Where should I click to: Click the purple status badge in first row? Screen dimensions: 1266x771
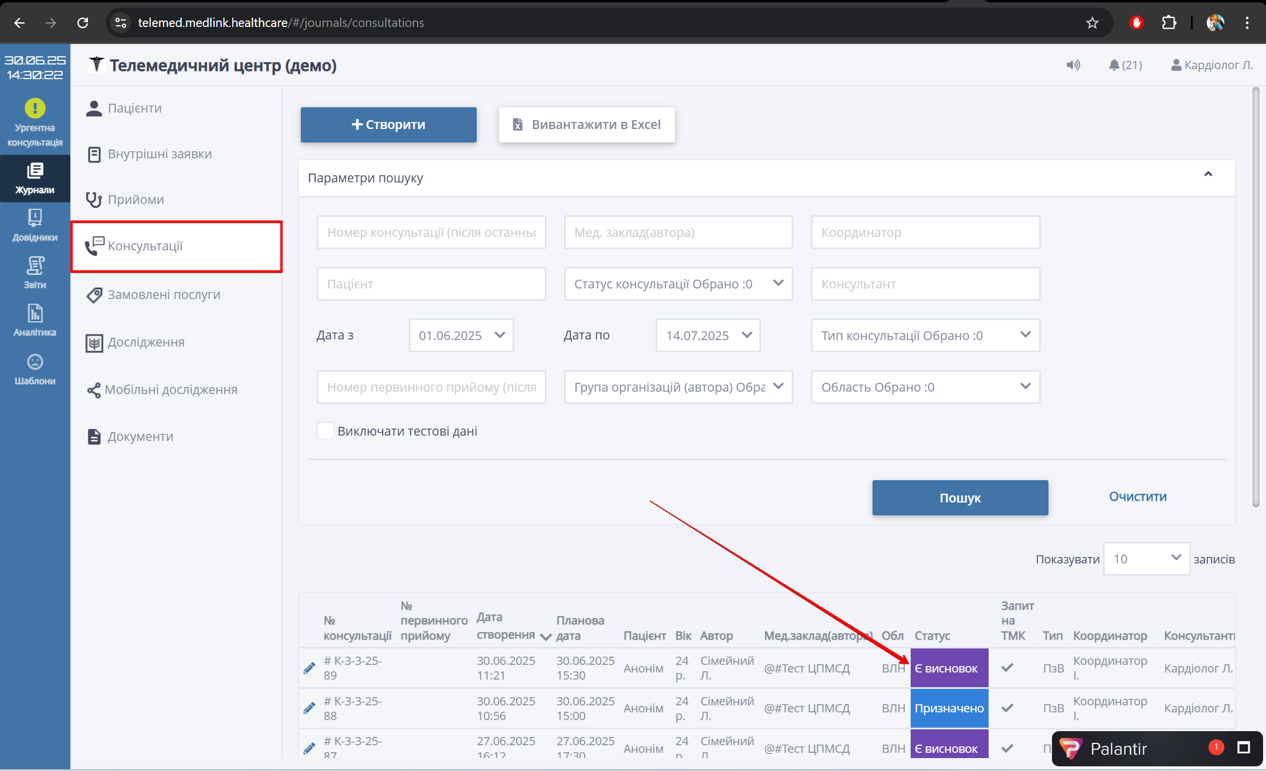949,668
